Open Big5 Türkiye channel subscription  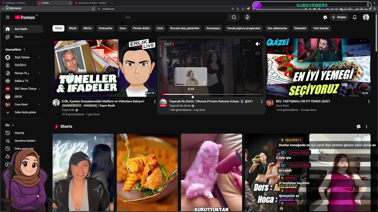tap(23, 57)
